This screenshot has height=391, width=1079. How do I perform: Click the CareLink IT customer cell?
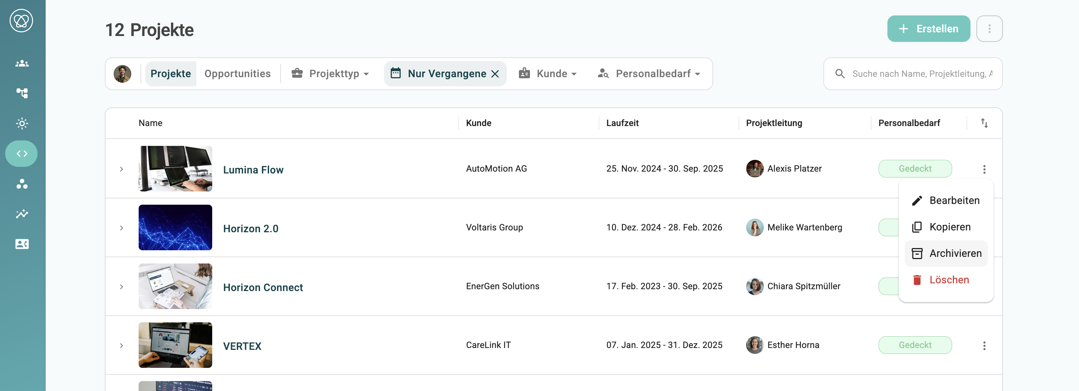click(488, 345)
